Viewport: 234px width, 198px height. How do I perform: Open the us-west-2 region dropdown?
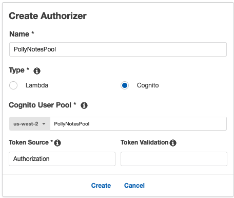coord(30,124)
